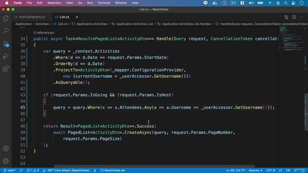Change LF end of line sequence
308x173 pixels.
[280, 170]
